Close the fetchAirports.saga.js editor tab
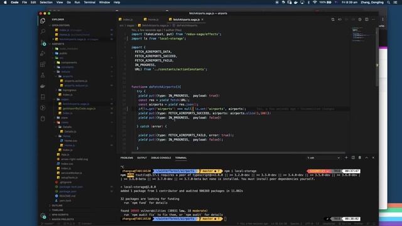Image resolution: width=402 pixels, height=226 pixels. [x=202, y=19]
